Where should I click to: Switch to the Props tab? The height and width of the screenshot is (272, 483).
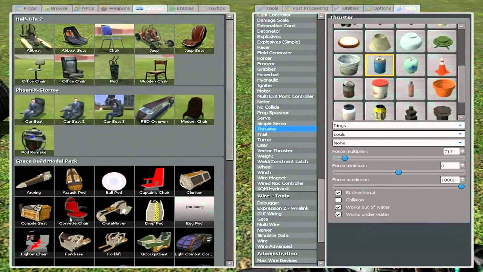[26, 8]
